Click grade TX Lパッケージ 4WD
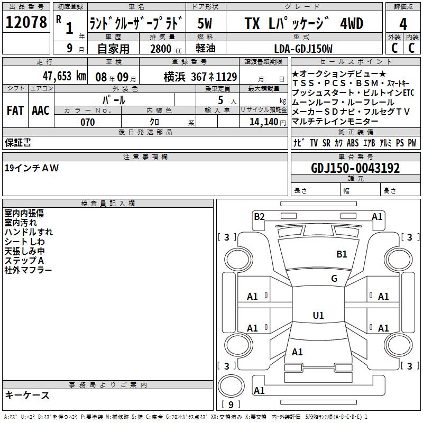423x423 pixels. [304, 23]
